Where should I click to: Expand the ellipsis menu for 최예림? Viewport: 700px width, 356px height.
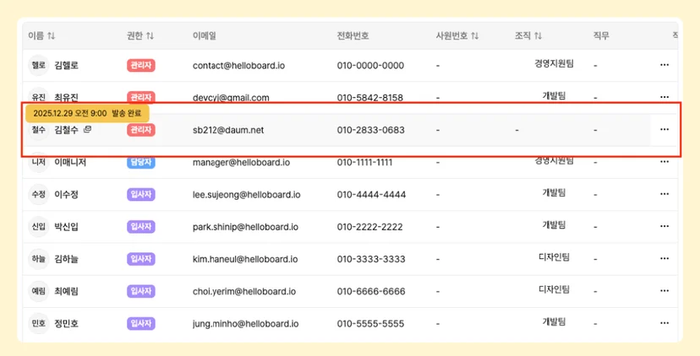[664, 291]
